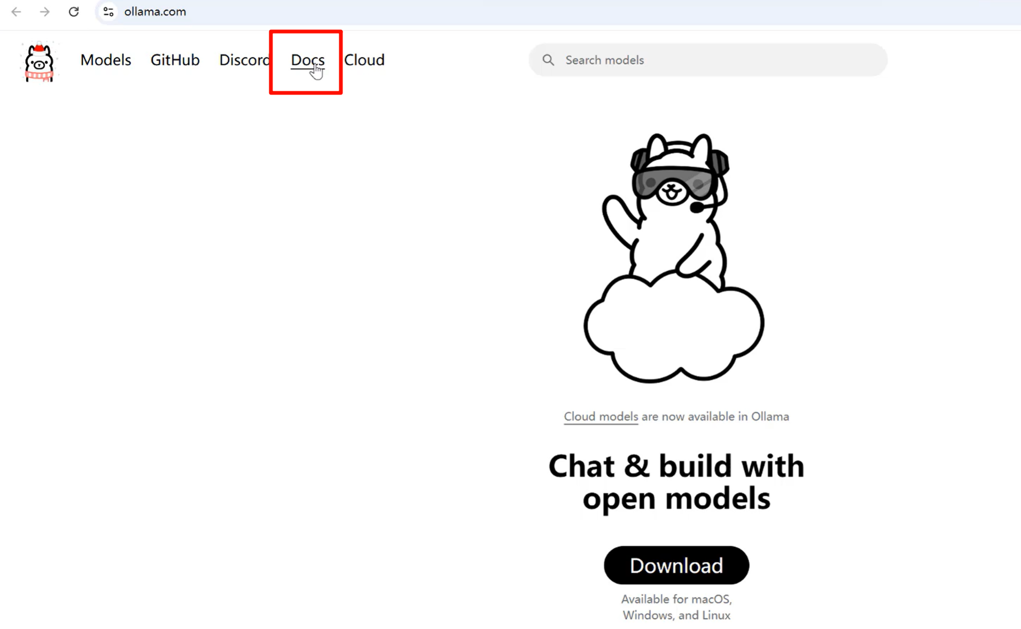The image size is (1021, 629).
Task: Click 'Chat & build with open models' heading
Action: [676, 482]
